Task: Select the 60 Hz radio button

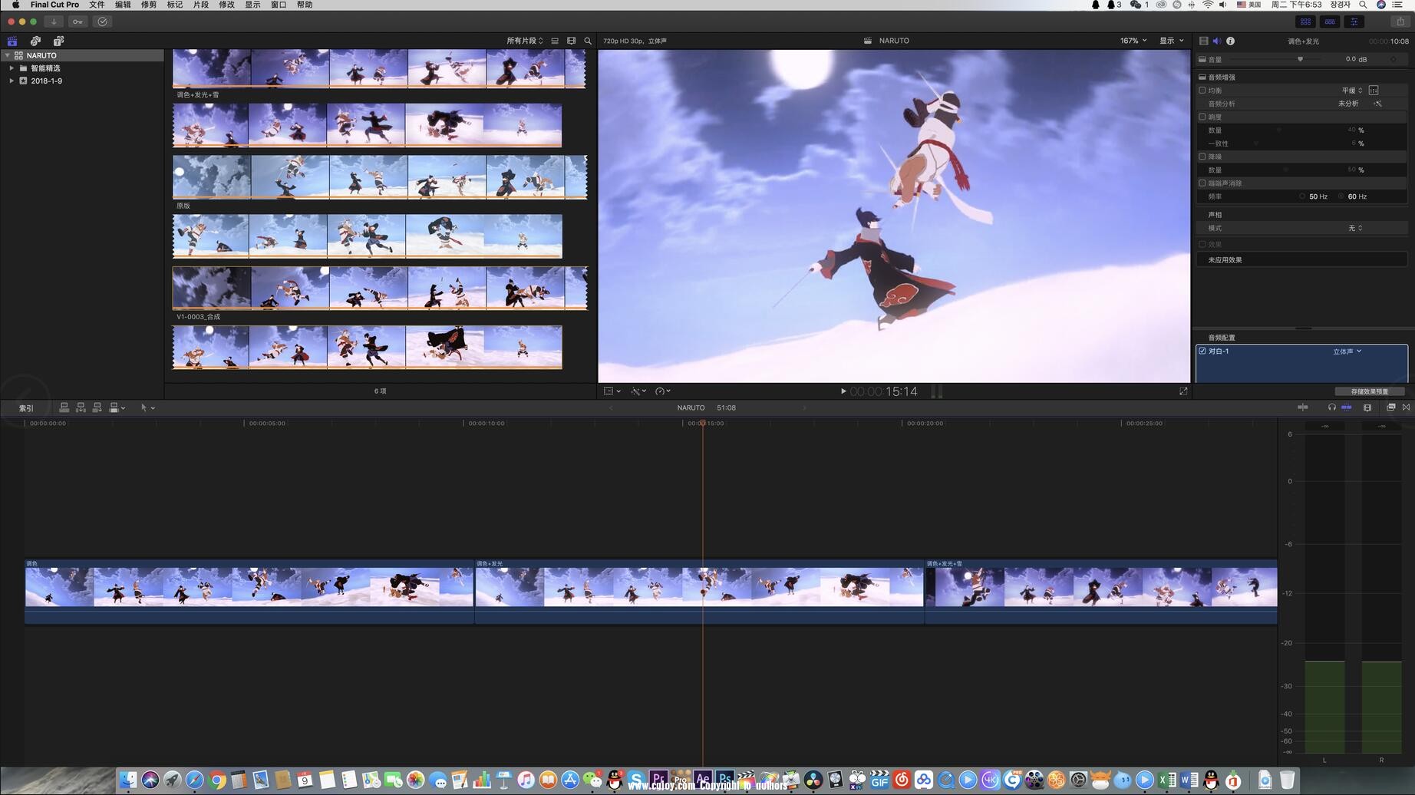Action: pyautogui.click(x=1341, y=196)
